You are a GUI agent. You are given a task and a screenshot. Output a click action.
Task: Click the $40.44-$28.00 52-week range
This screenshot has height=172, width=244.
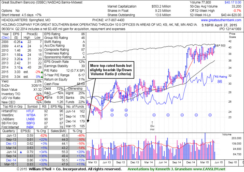pyautogui.click(x=231, y=15)
